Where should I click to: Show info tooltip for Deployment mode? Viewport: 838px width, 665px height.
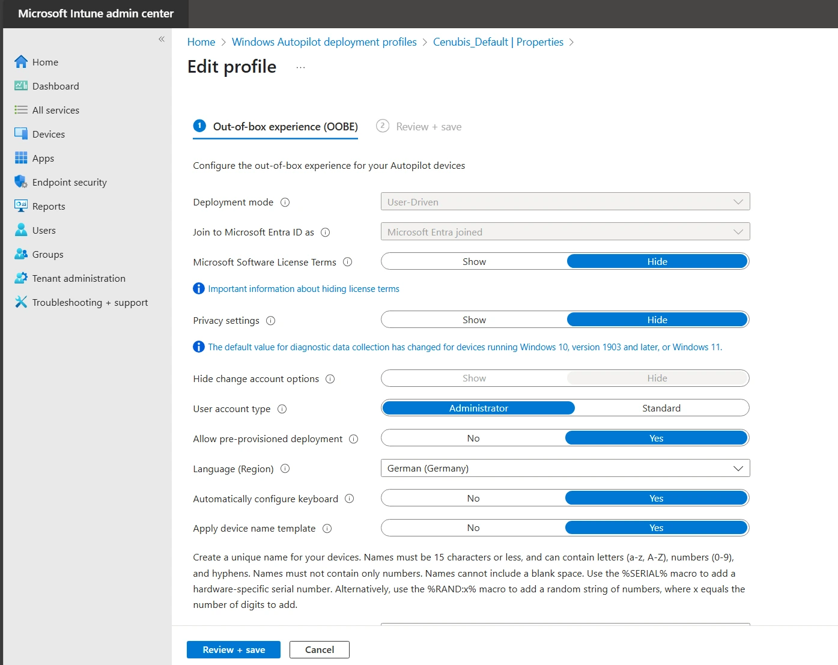[285, 202]
